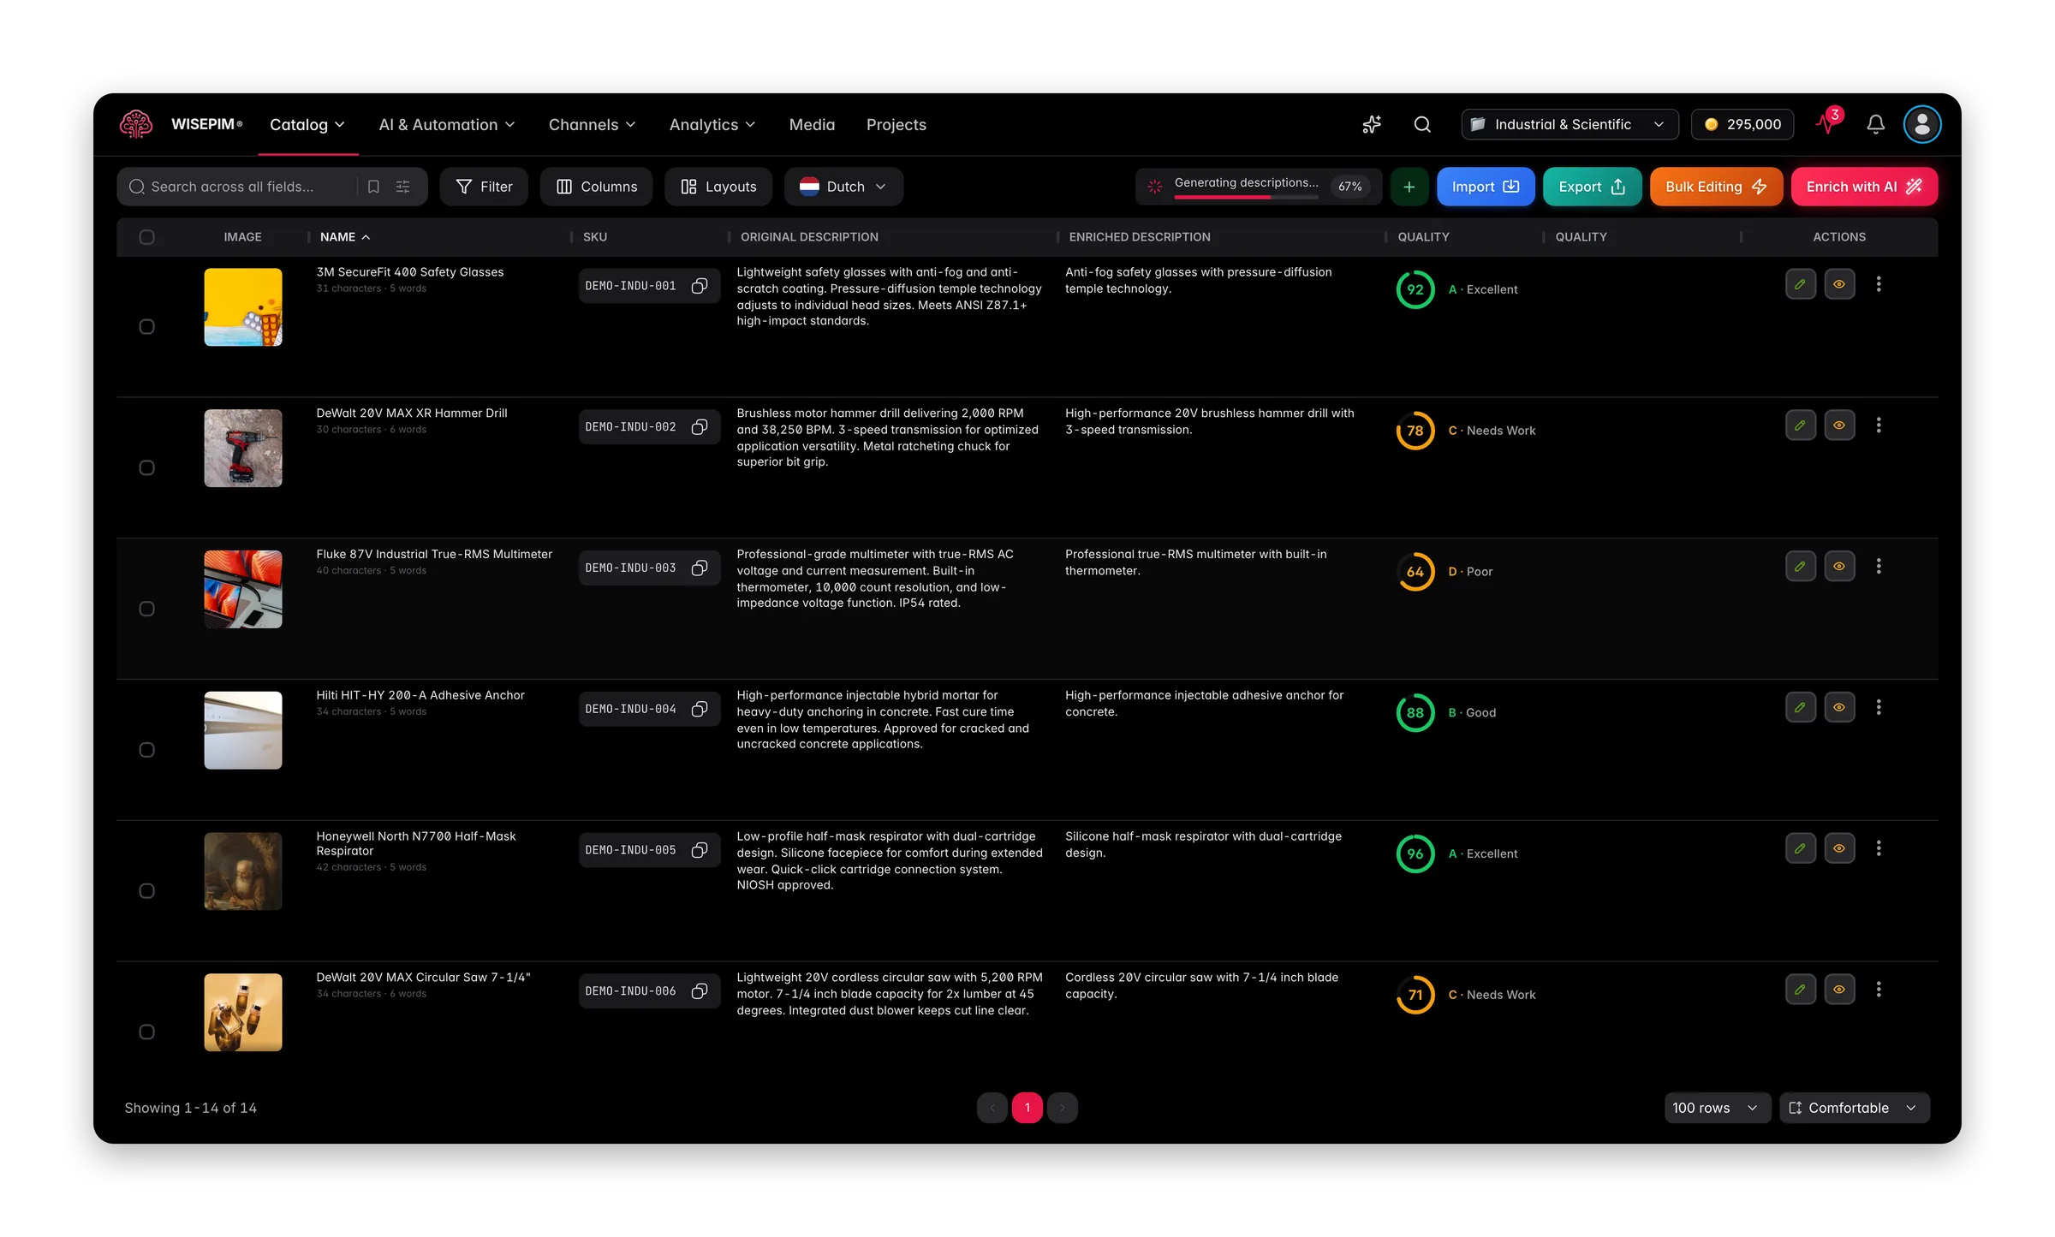Copy SKU DEMO-INDU-002

pyautogui.click(x=700, y=427)
